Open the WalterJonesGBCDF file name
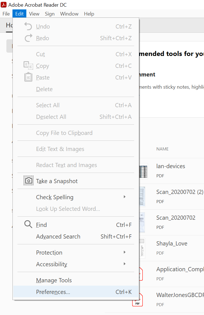The height and width of the screenshot is (315, 204). [180, 295]
